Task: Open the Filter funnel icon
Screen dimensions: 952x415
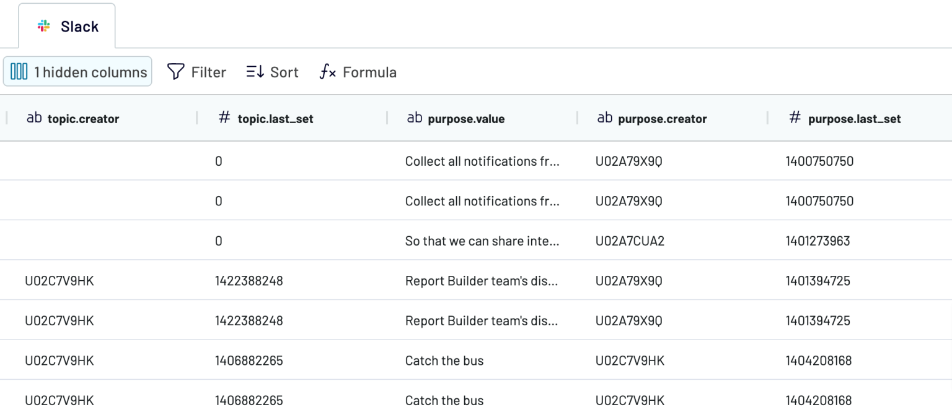Action: [x=175, y=72]
